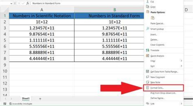Open the Name Box dropdown arrow
The image size is (193, 106).
coord(11,3)
